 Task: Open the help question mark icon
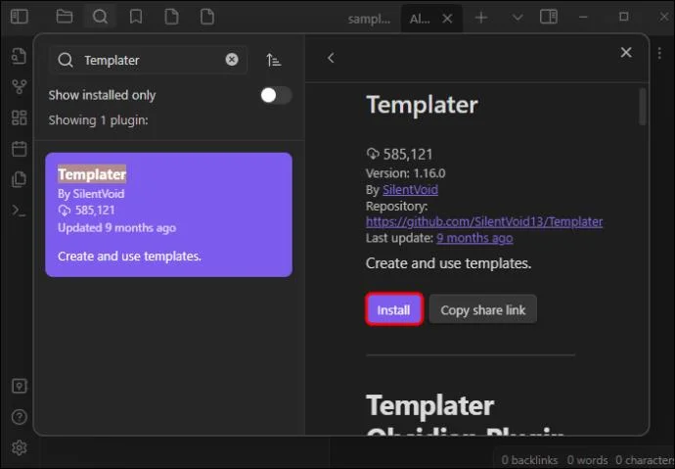coord(19,417)
